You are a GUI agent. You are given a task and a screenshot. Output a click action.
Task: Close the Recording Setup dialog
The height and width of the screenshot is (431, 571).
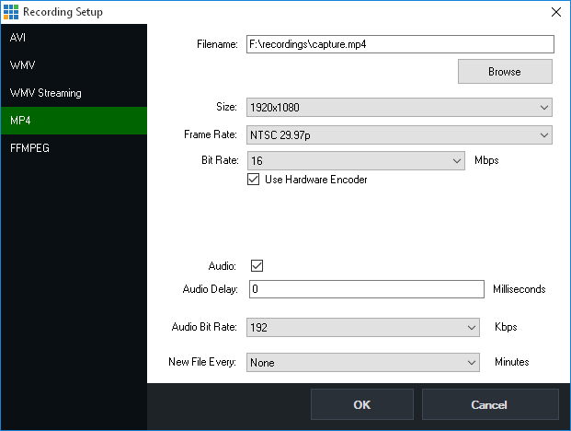pyautogui.click(x=554, y=12)
